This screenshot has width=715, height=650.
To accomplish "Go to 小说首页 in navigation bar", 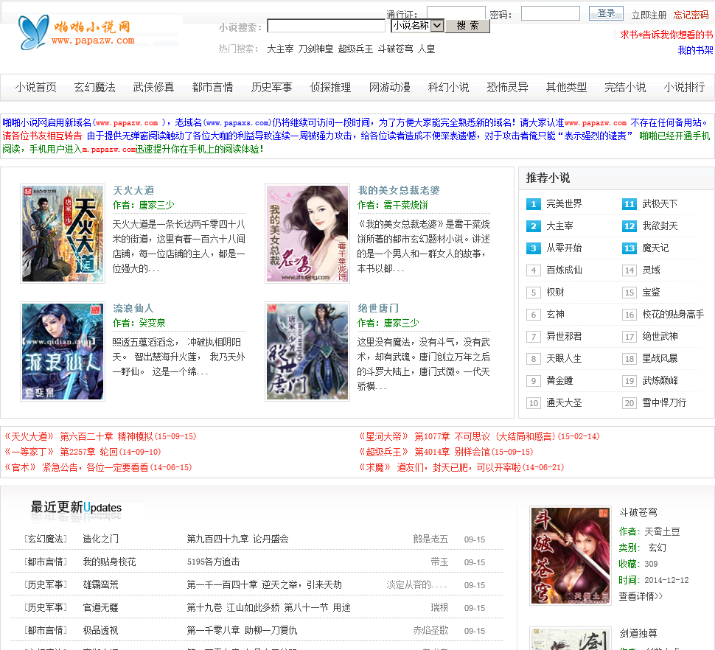I will coord(35,87).
